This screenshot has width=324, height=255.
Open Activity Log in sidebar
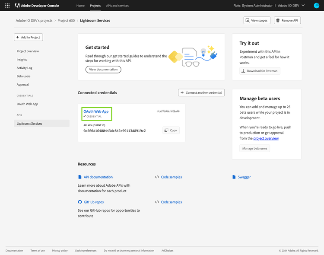(x=24, y=68)
